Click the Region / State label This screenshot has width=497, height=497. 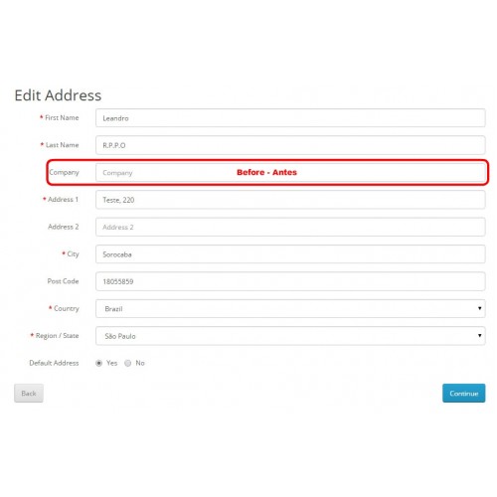coord(57,336)
